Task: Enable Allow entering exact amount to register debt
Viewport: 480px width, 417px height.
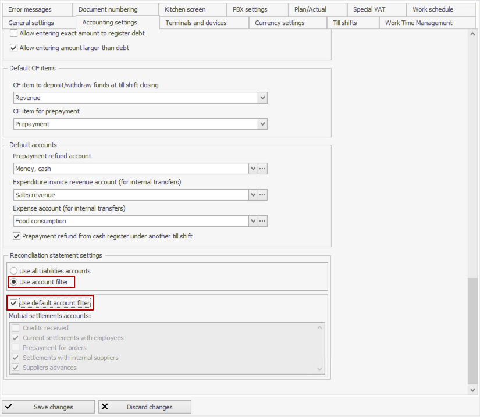Action: click(14, 34)
